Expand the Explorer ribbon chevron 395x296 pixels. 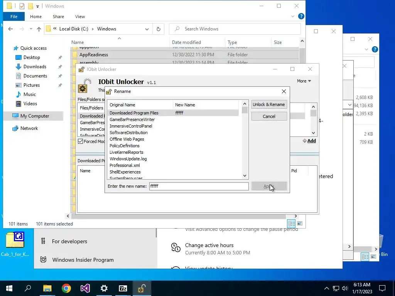pos(292,16)
